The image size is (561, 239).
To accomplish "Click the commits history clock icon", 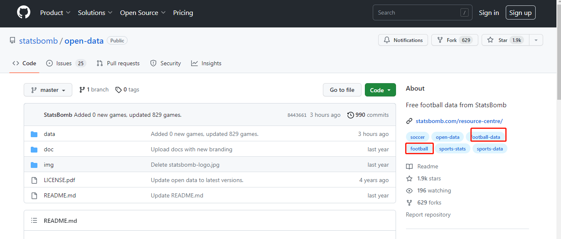I will pos(351,115).
